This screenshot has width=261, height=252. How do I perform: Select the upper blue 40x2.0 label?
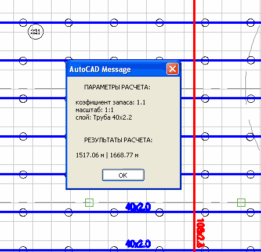pos(138,207)
